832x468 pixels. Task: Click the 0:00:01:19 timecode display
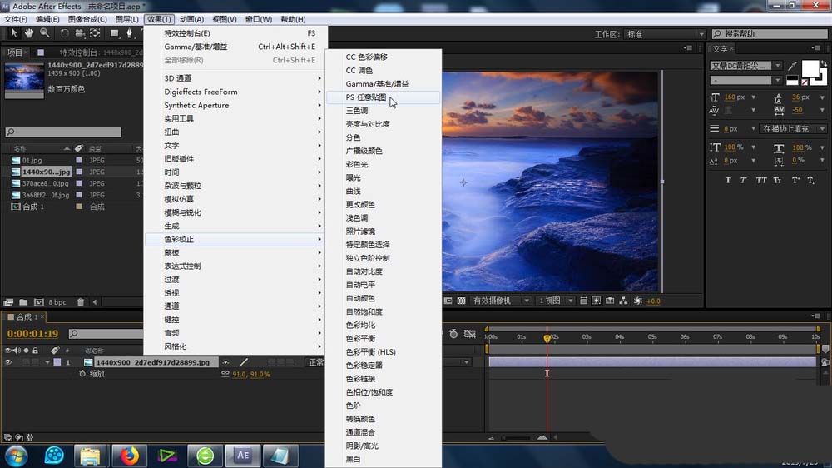pos(32,333)
